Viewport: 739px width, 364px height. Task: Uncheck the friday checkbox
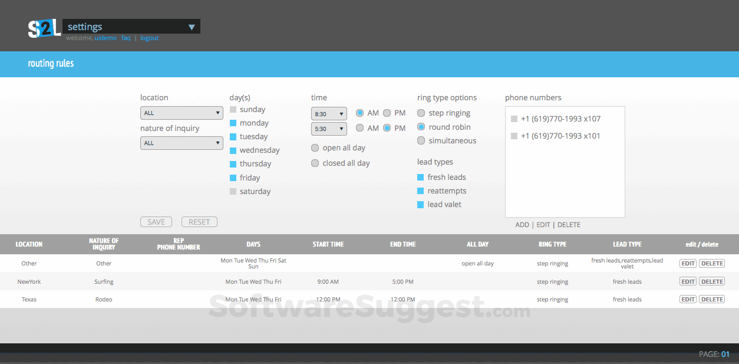pyautogui.click(x=233, y=177)
